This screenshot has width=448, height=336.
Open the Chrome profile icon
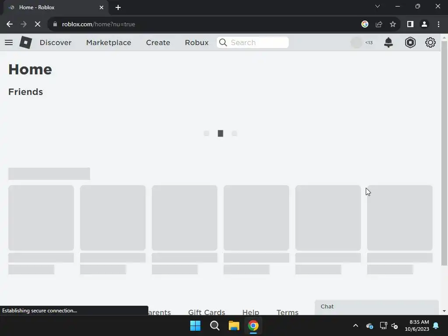pyautogui.click(x=424, y=24)
